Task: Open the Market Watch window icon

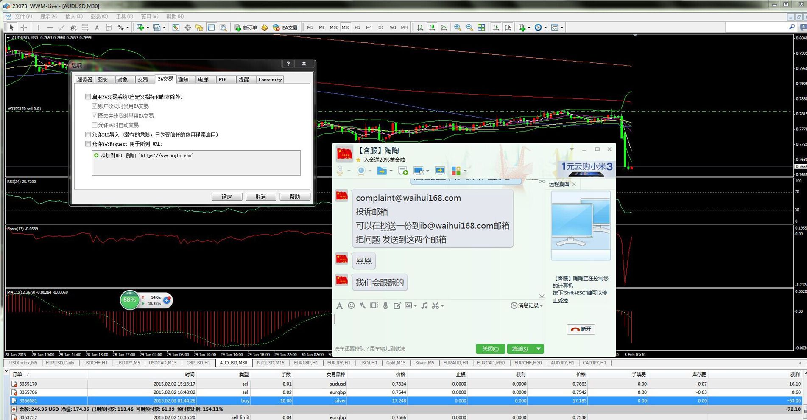Action: 176,28
